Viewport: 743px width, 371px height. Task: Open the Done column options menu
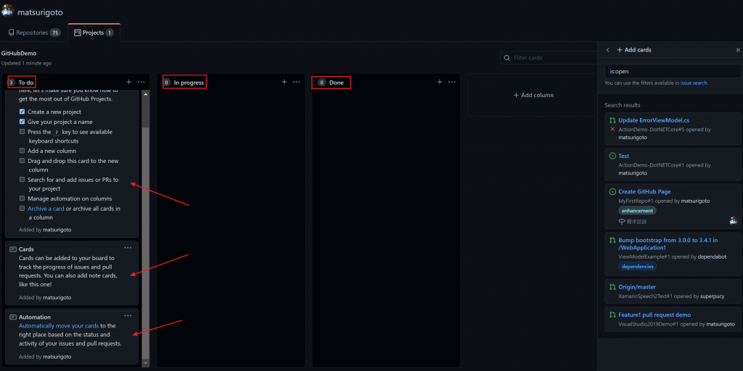pyautogui.click(x=451, y=82)
